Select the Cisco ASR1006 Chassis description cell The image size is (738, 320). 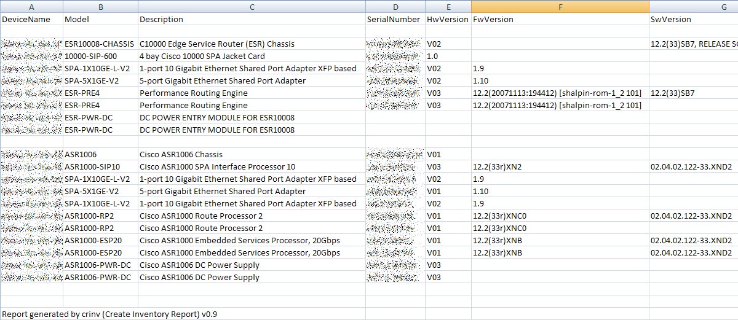tap(252, 154)
